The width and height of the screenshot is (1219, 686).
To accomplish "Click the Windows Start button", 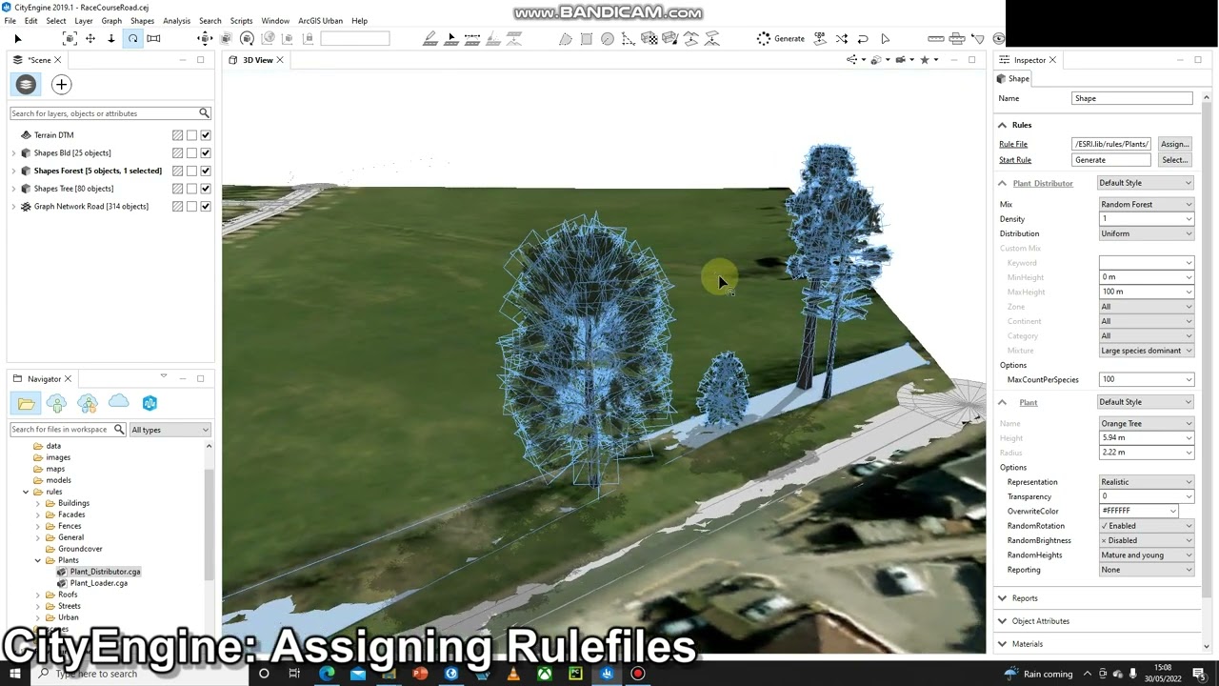I will point(14,674).
